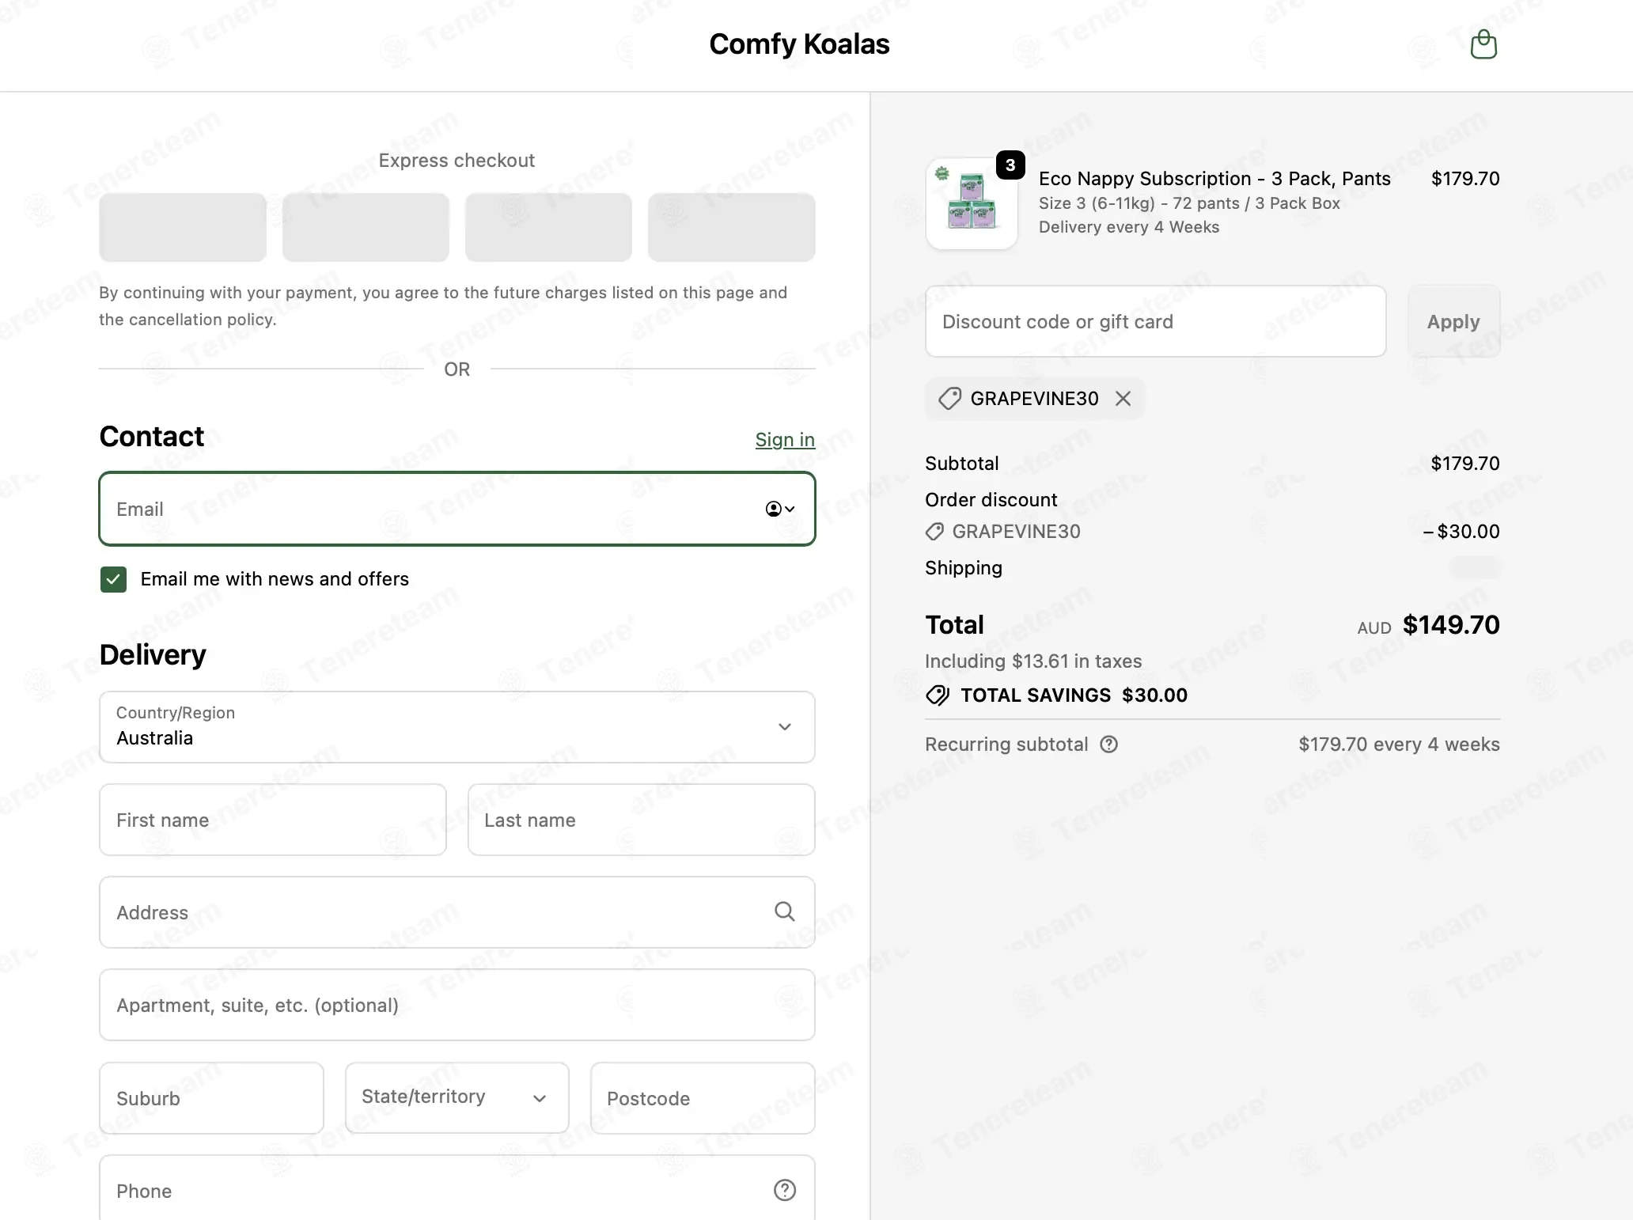The image size is (1633, 1220).
Task: Focus the Discount code or gift card field
Action: click(x=1155, y=321)
